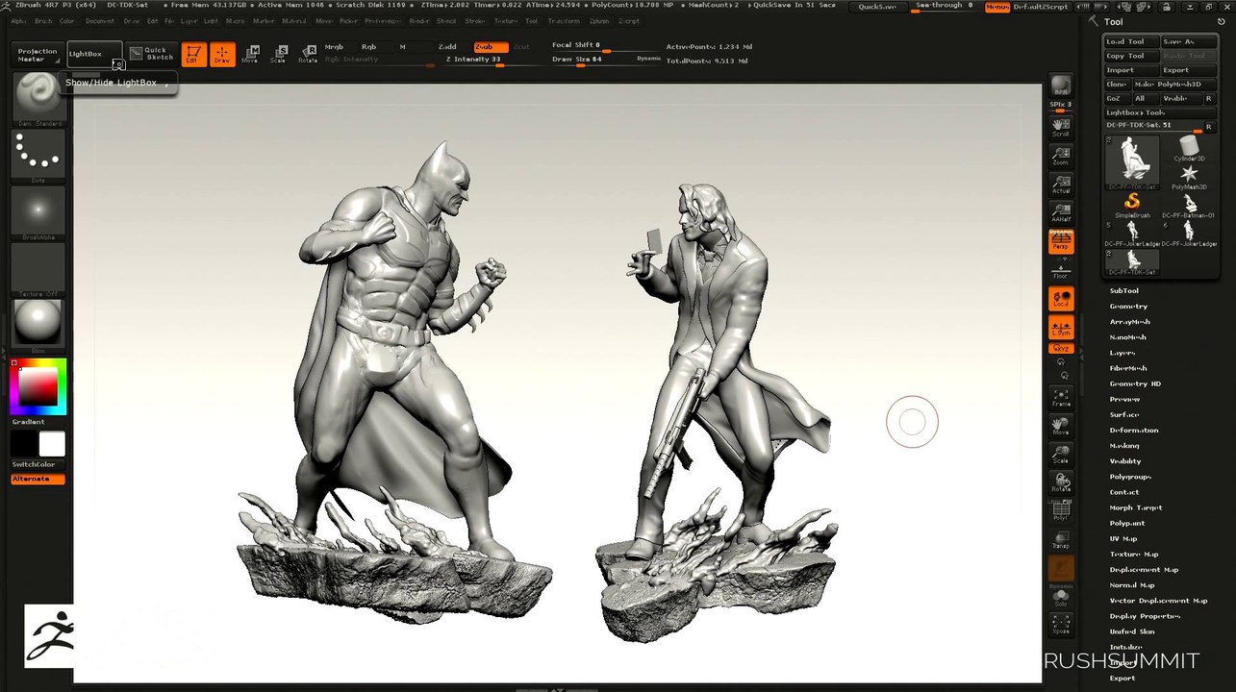Viewport: 1236px width, 692px height.
Task: Click the AAHalf icon
Action: click(1061, 212)
